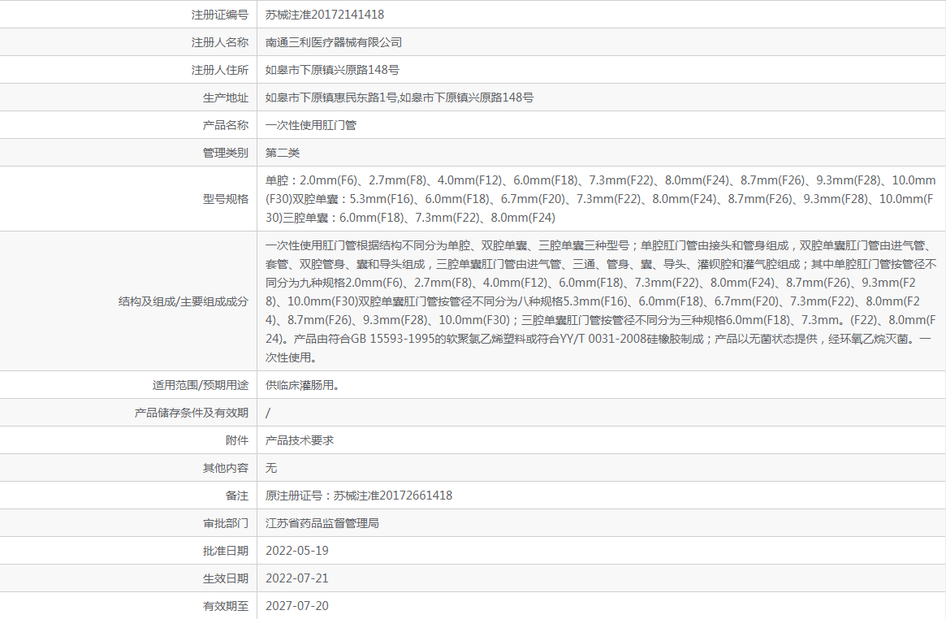
Task: Click the 产品名称 label
Action: coord(226,125)
